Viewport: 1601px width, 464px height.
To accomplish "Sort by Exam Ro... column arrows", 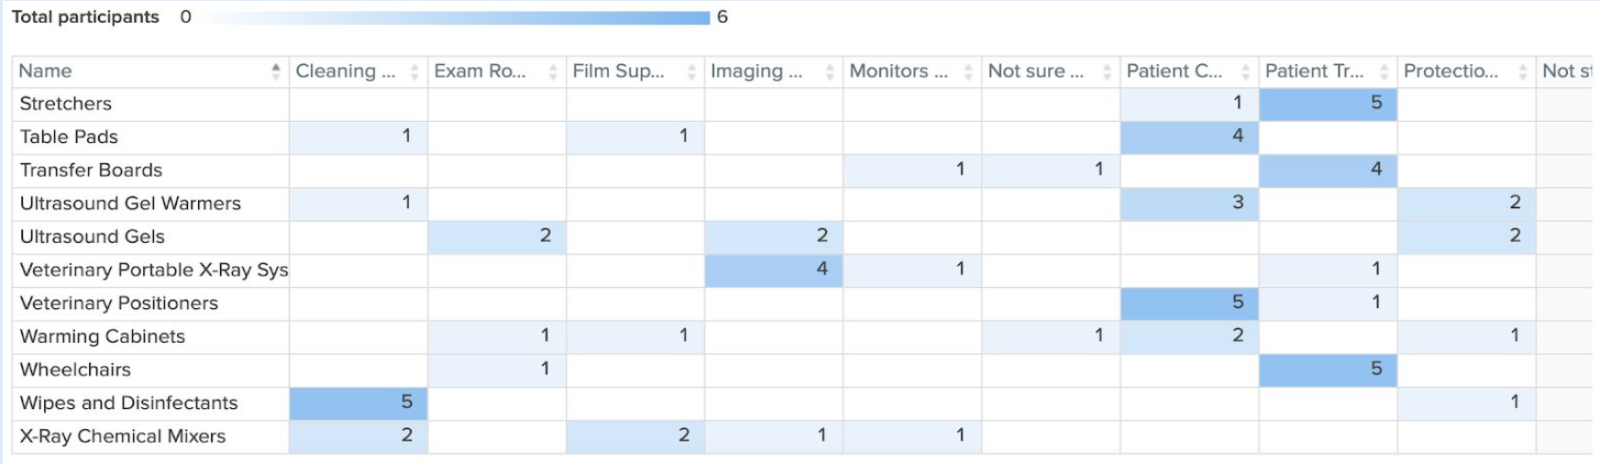I will coord(553,72).
